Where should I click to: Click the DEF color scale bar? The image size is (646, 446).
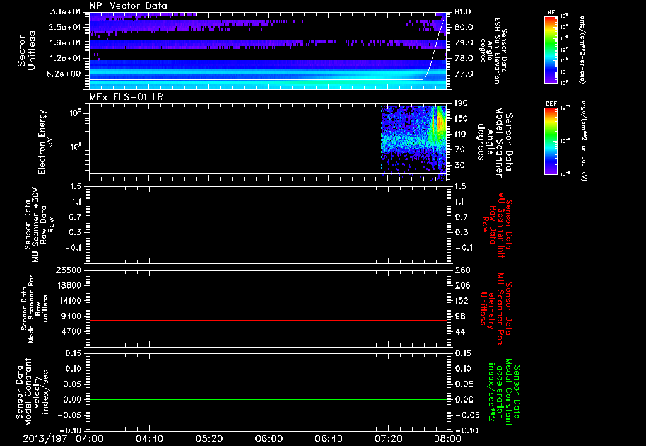(x=550, y=140)
